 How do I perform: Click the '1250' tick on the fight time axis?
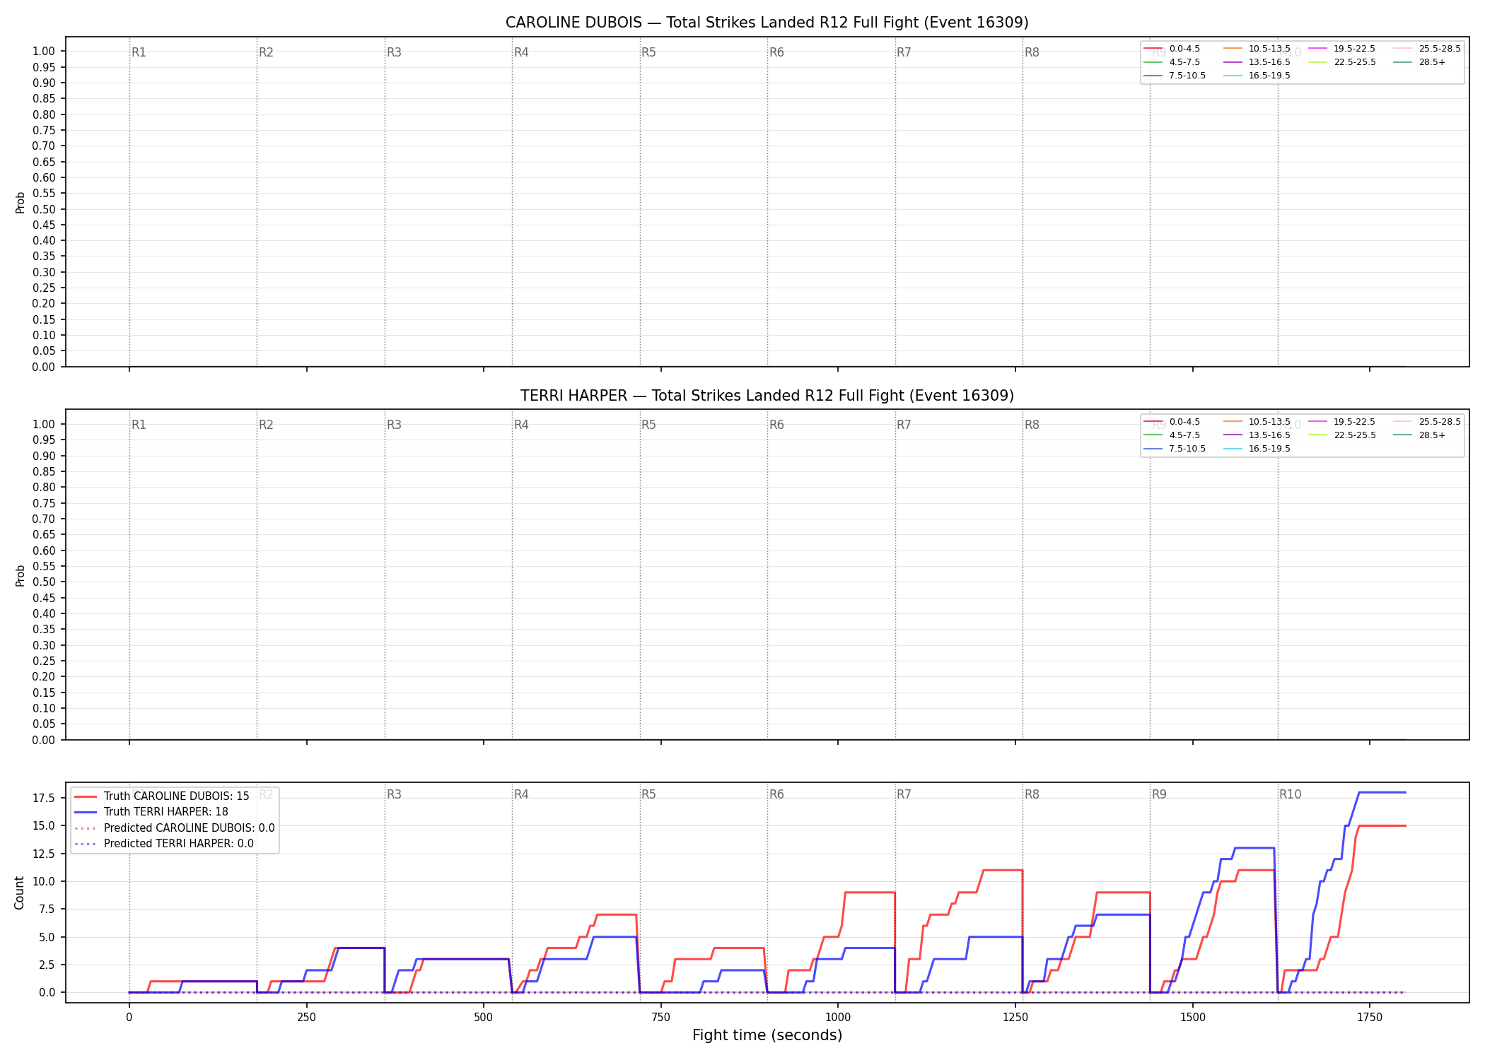(x=1015, y=1018)
